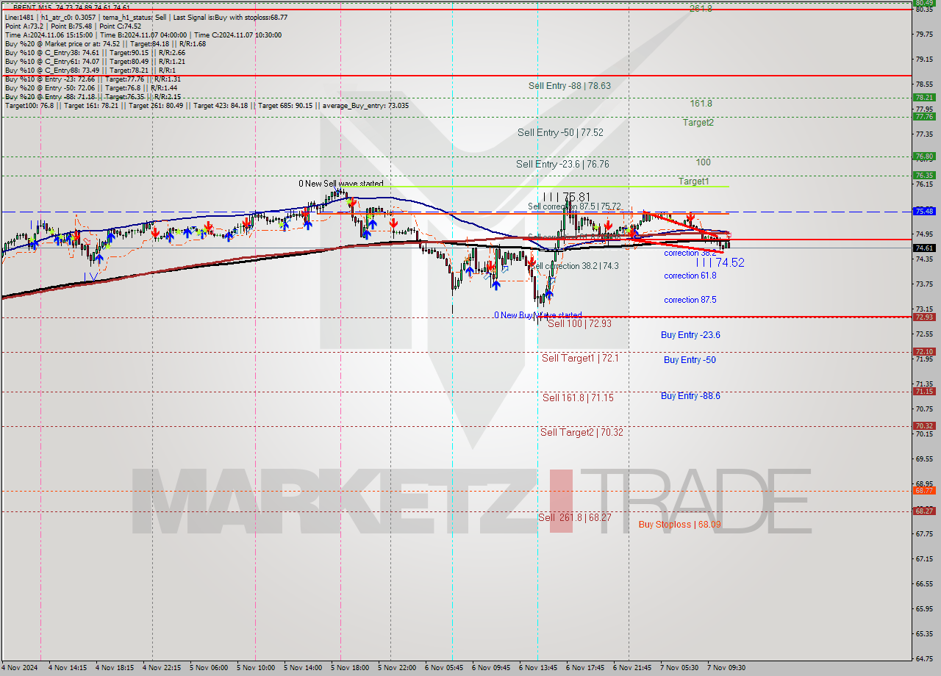Image resolution: width=941 pixels, height=676 pixels.
Task: Select the 'Sell 161.8 | 71.15' label
Action: click(x=578, y=398)
